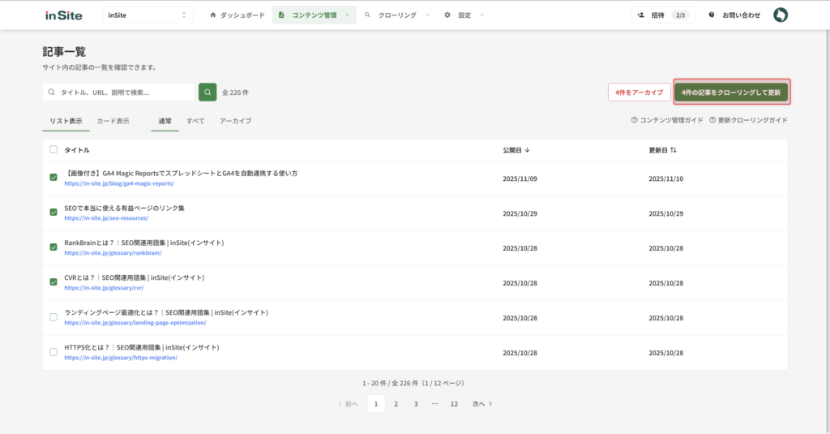
Task: Click the お問い合わせ help icon
Action: tap(712, 15)
